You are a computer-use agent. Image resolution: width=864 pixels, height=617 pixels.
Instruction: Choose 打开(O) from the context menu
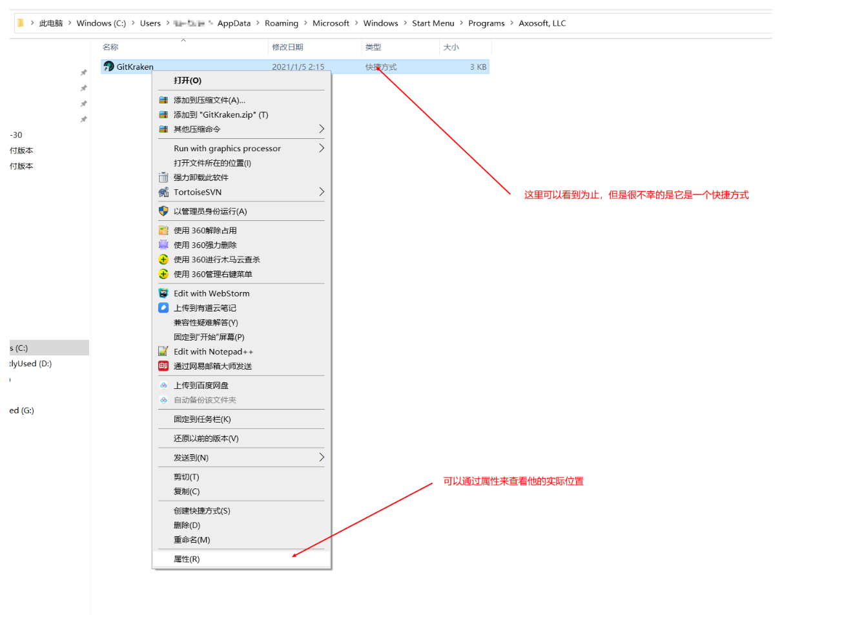[242, 81]
